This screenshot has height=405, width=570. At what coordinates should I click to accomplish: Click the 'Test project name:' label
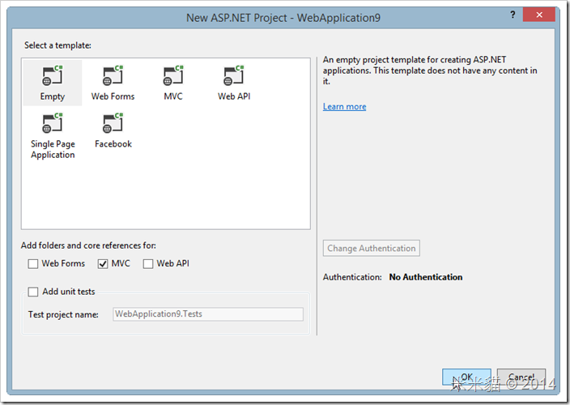coord(63,314)
